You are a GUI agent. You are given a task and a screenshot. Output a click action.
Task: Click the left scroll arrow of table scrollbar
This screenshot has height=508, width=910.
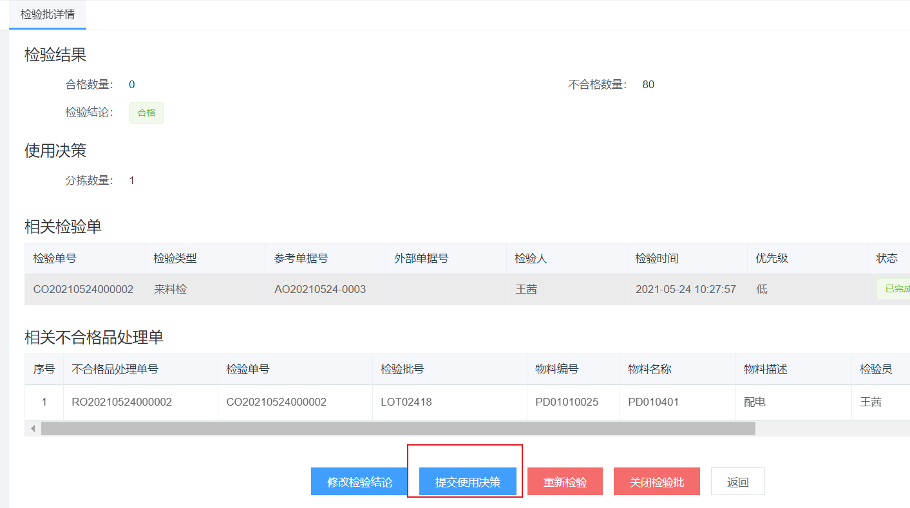tap(33, 428)
